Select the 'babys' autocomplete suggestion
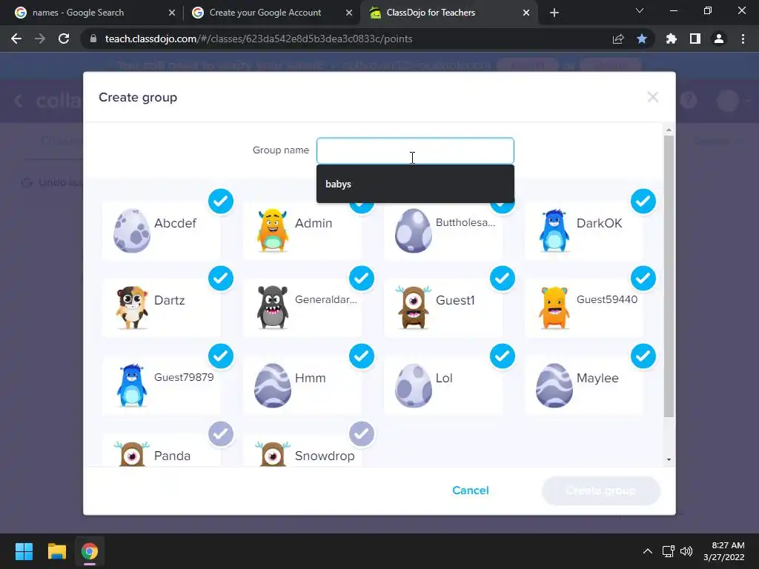The height and width of the screenshot is (569, 759). (x=415, y=184)
